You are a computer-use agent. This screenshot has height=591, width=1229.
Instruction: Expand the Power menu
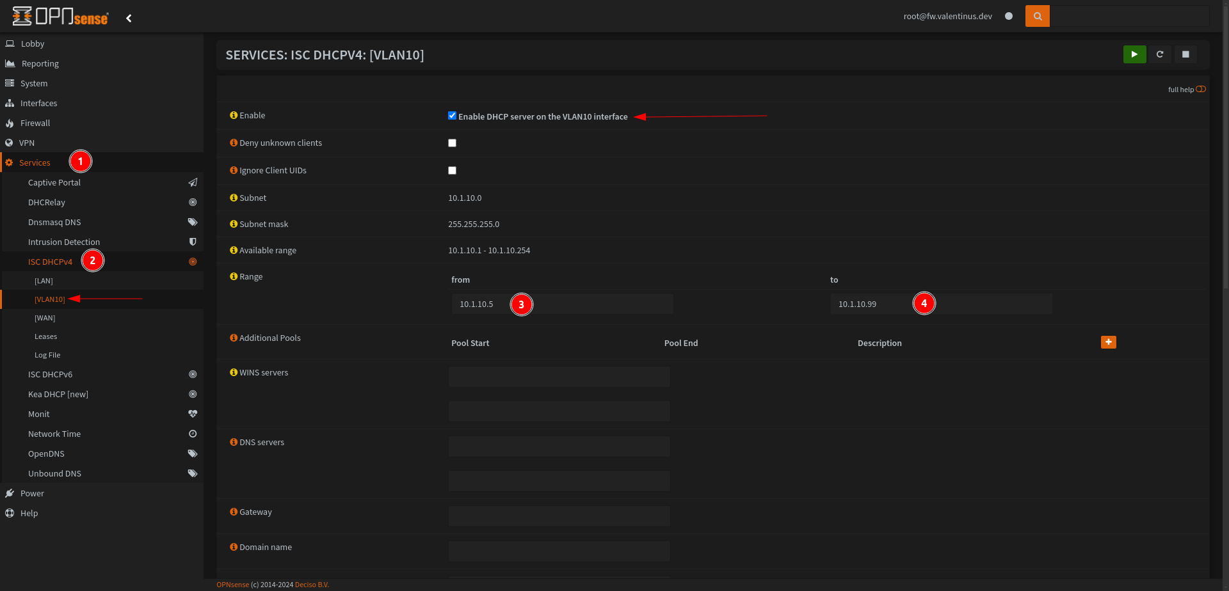[x=102, y=493]
